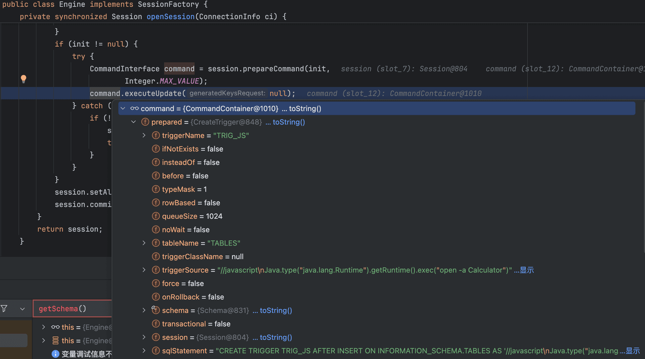This screenshot has width=645, height=359.
Task: Click toString() link on prepared row
Action: (289, 122)
